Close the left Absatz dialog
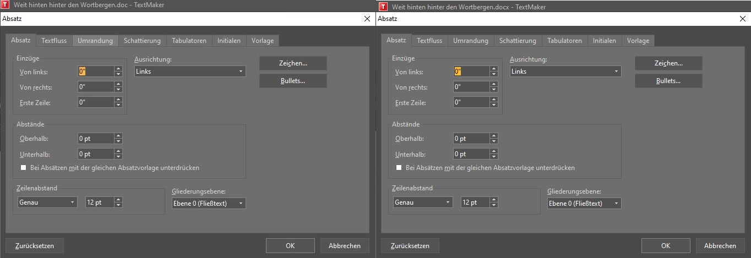 point(367,19)
